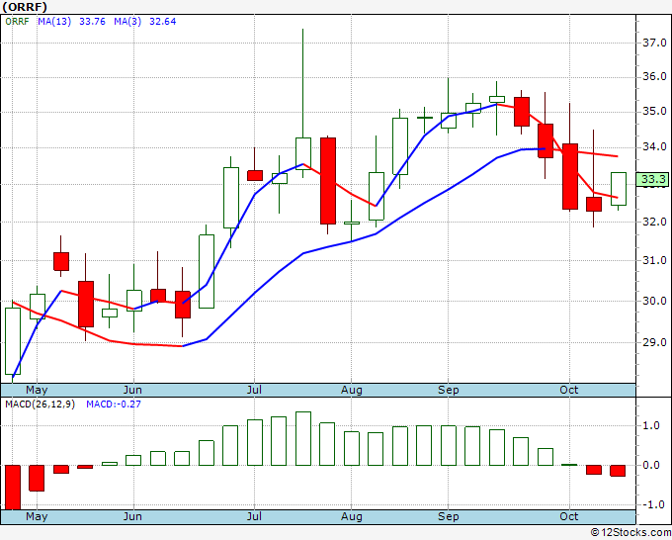Click Aug on the price chart axis
Image resolution: width=672 pixels, height=540 pixels.
(x=352, y=390)
